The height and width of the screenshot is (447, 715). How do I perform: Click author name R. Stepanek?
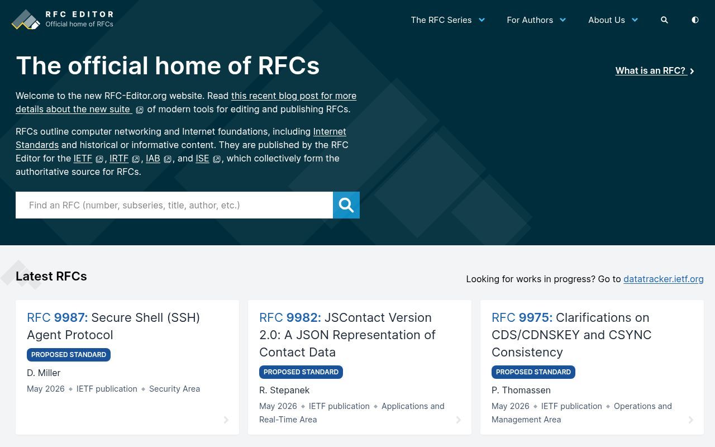[284, 390]
